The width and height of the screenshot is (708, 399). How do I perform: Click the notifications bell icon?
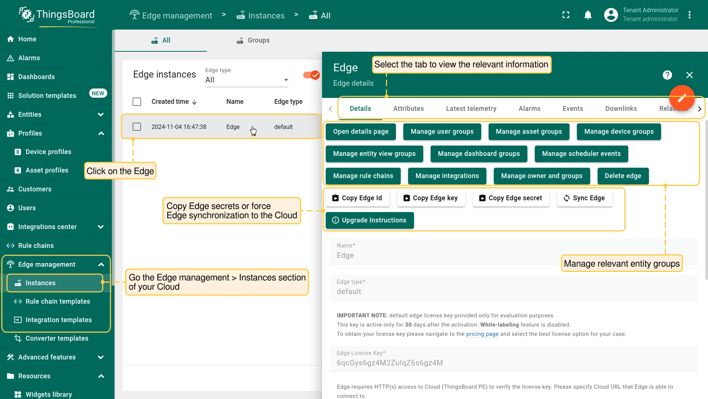click(x=588, y=15)
